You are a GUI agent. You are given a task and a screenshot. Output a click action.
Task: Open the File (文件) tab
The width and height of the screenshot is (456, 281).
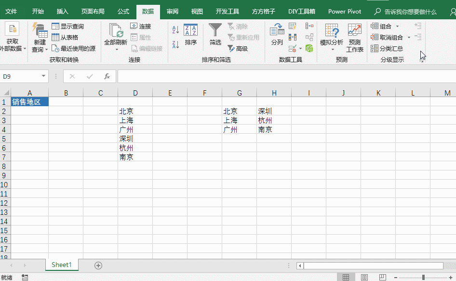[11, 12]
